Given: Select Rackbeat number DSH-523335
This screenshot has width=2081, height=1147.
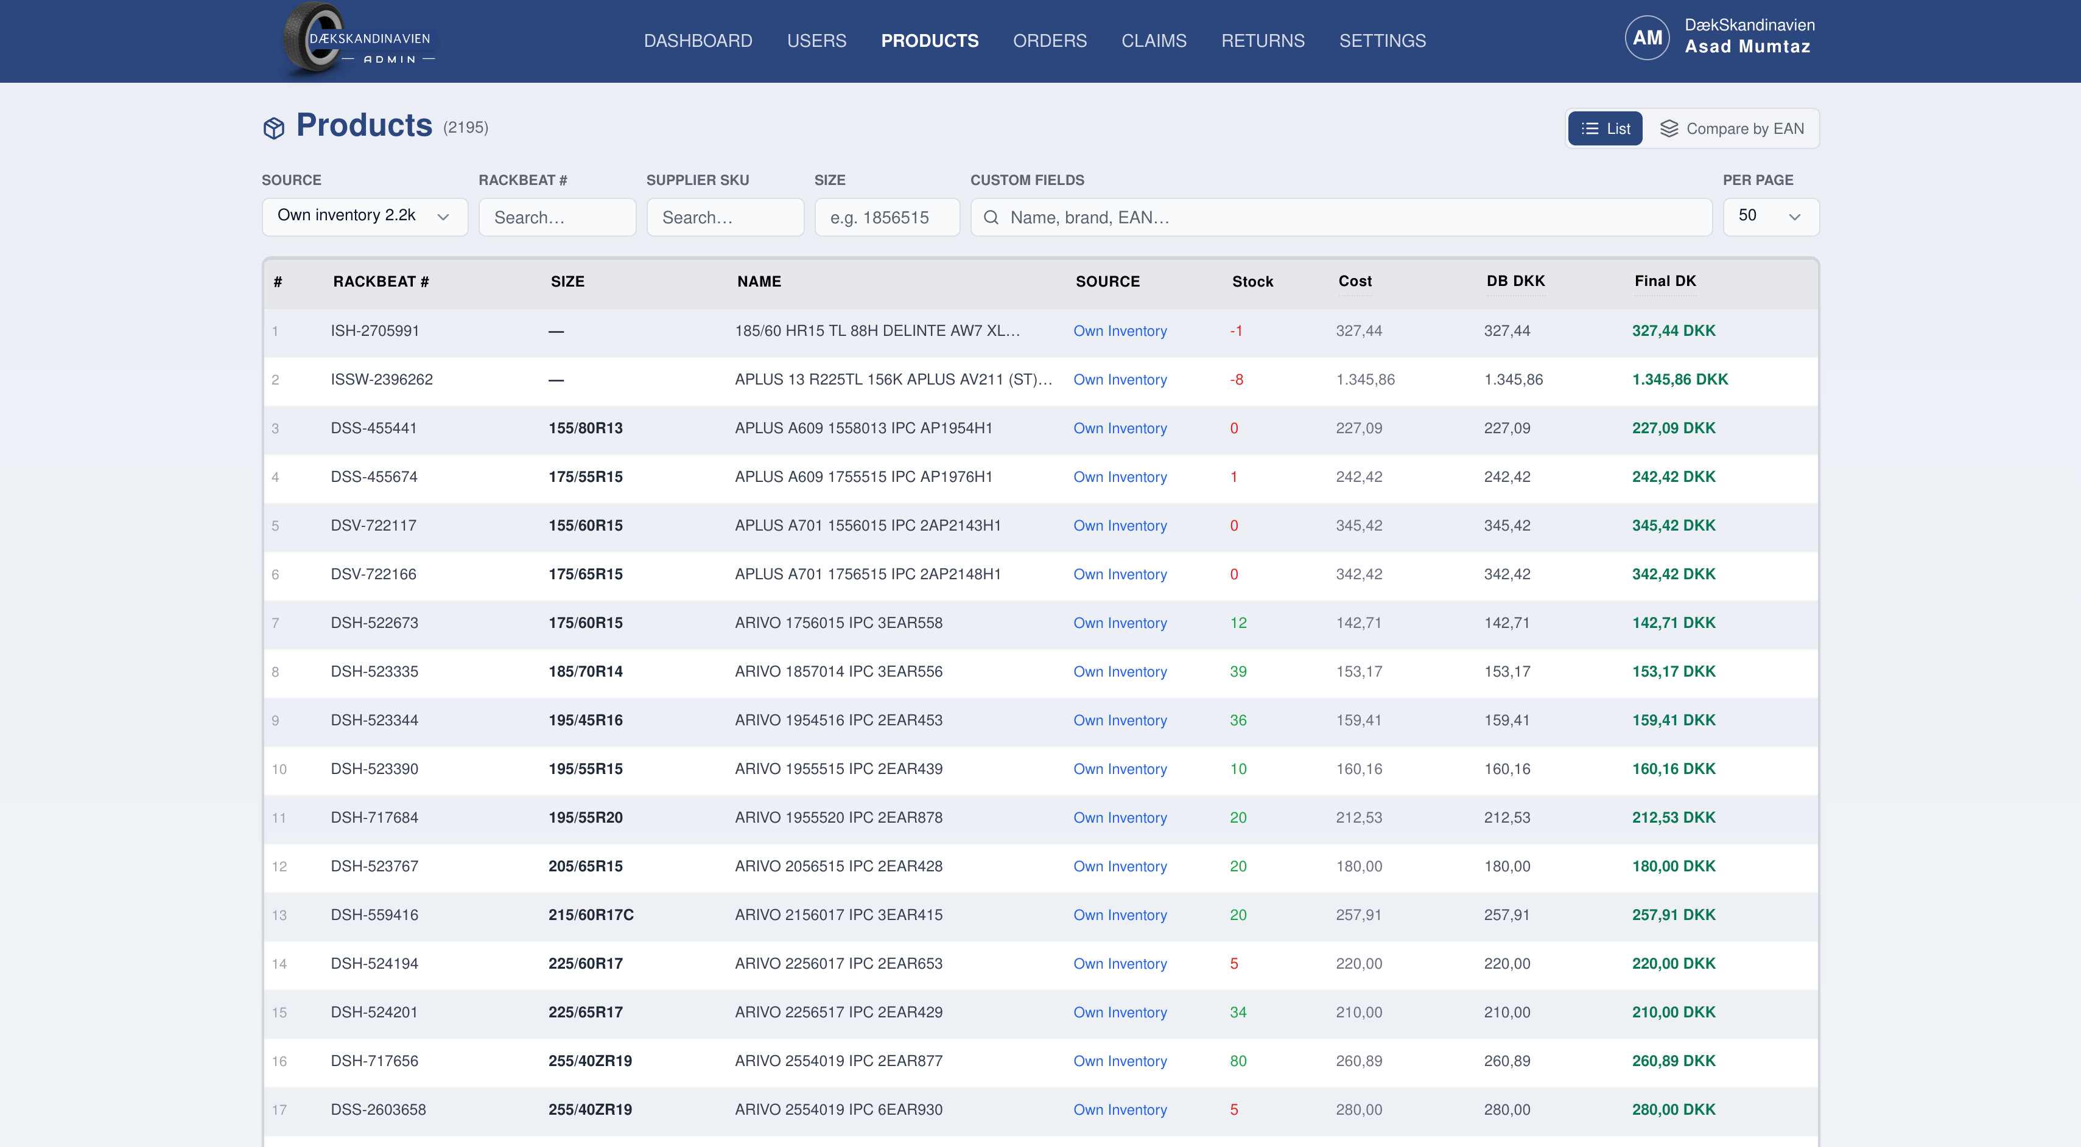Looking at the screenshot, I should click(x=374, y=672).
